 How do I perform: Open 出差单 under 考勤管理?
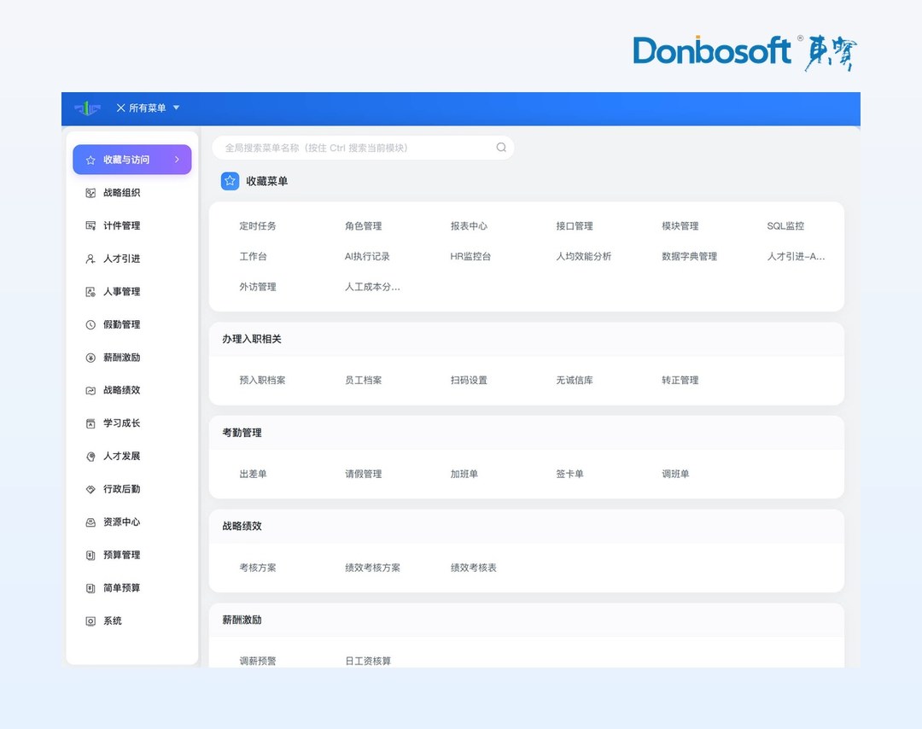tap(253, 474)
